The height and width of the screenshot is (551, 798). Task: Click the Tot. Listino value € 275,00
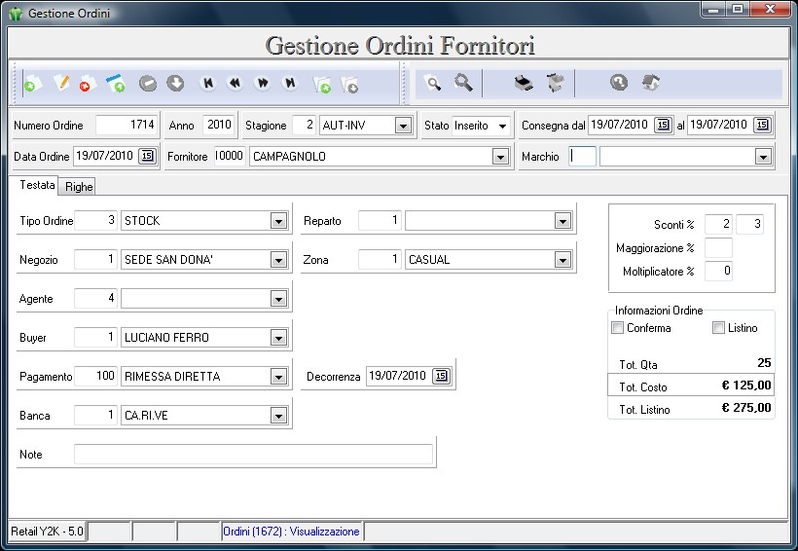tap(746, 408)
